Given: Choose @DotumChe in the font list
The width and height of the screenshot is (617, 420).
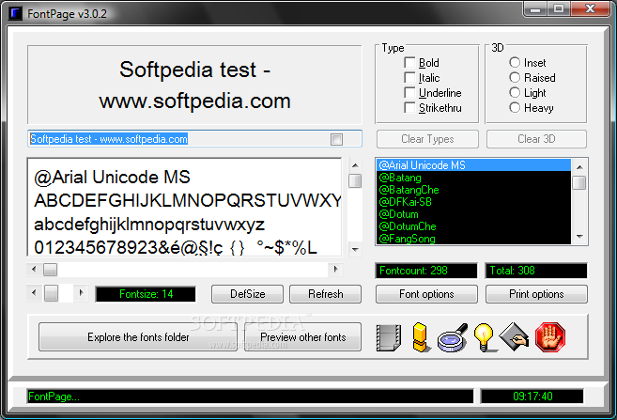Looking at the screenshot, I should coord(473,226).
